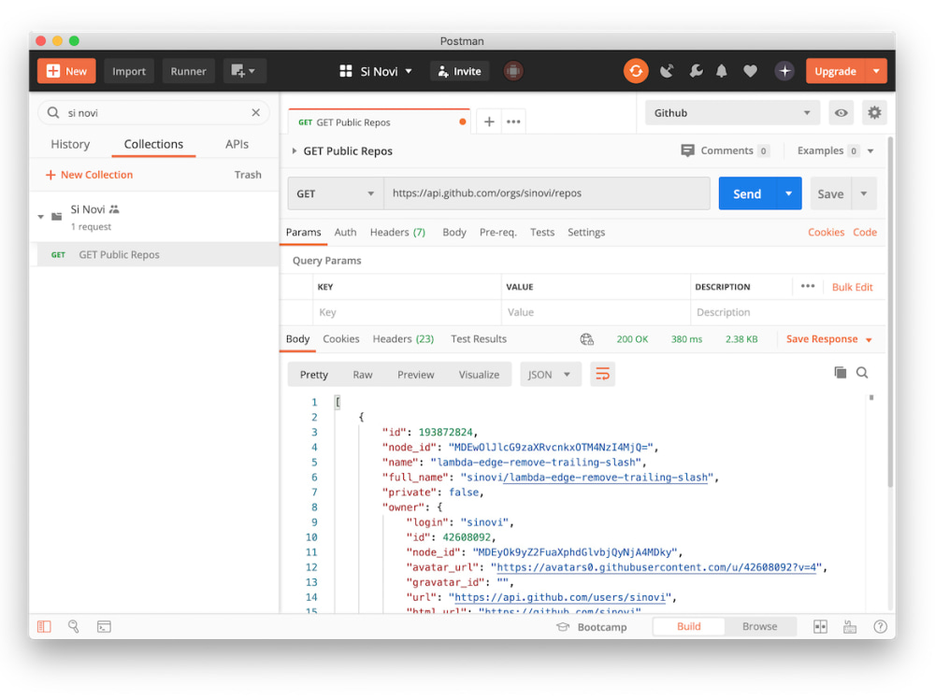Click the orange sync status icon
935x700 pixels.
click(x=636, y=71)
